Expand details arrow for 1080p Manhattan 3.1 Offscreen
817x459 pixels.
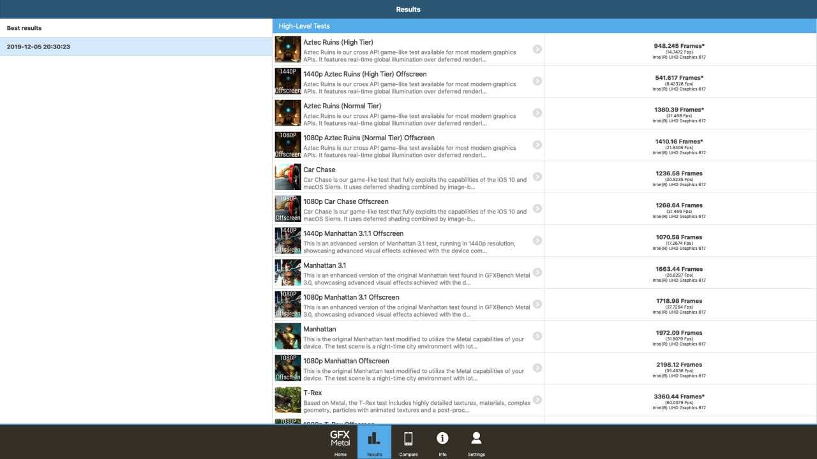[537, 304]
